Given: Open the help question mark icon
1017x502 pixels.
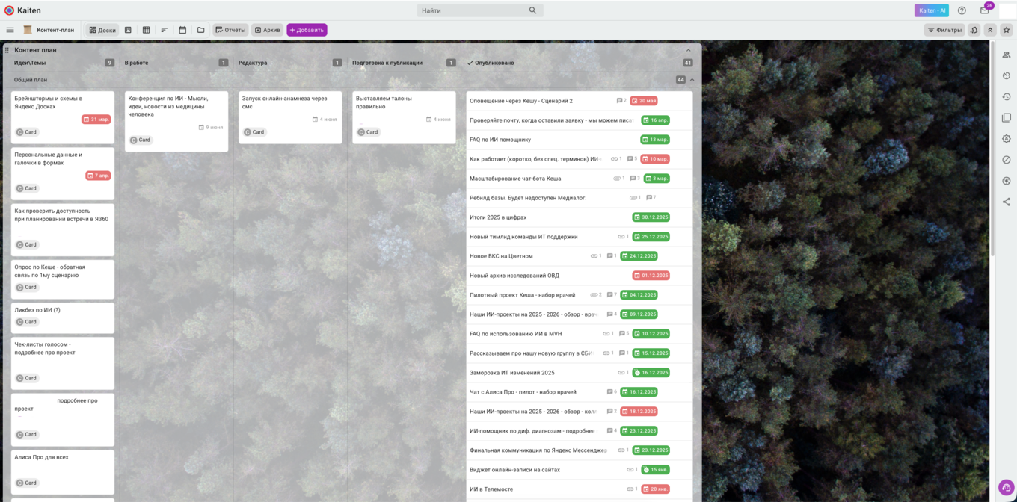Looking at the screenshot, I should 962,10.
